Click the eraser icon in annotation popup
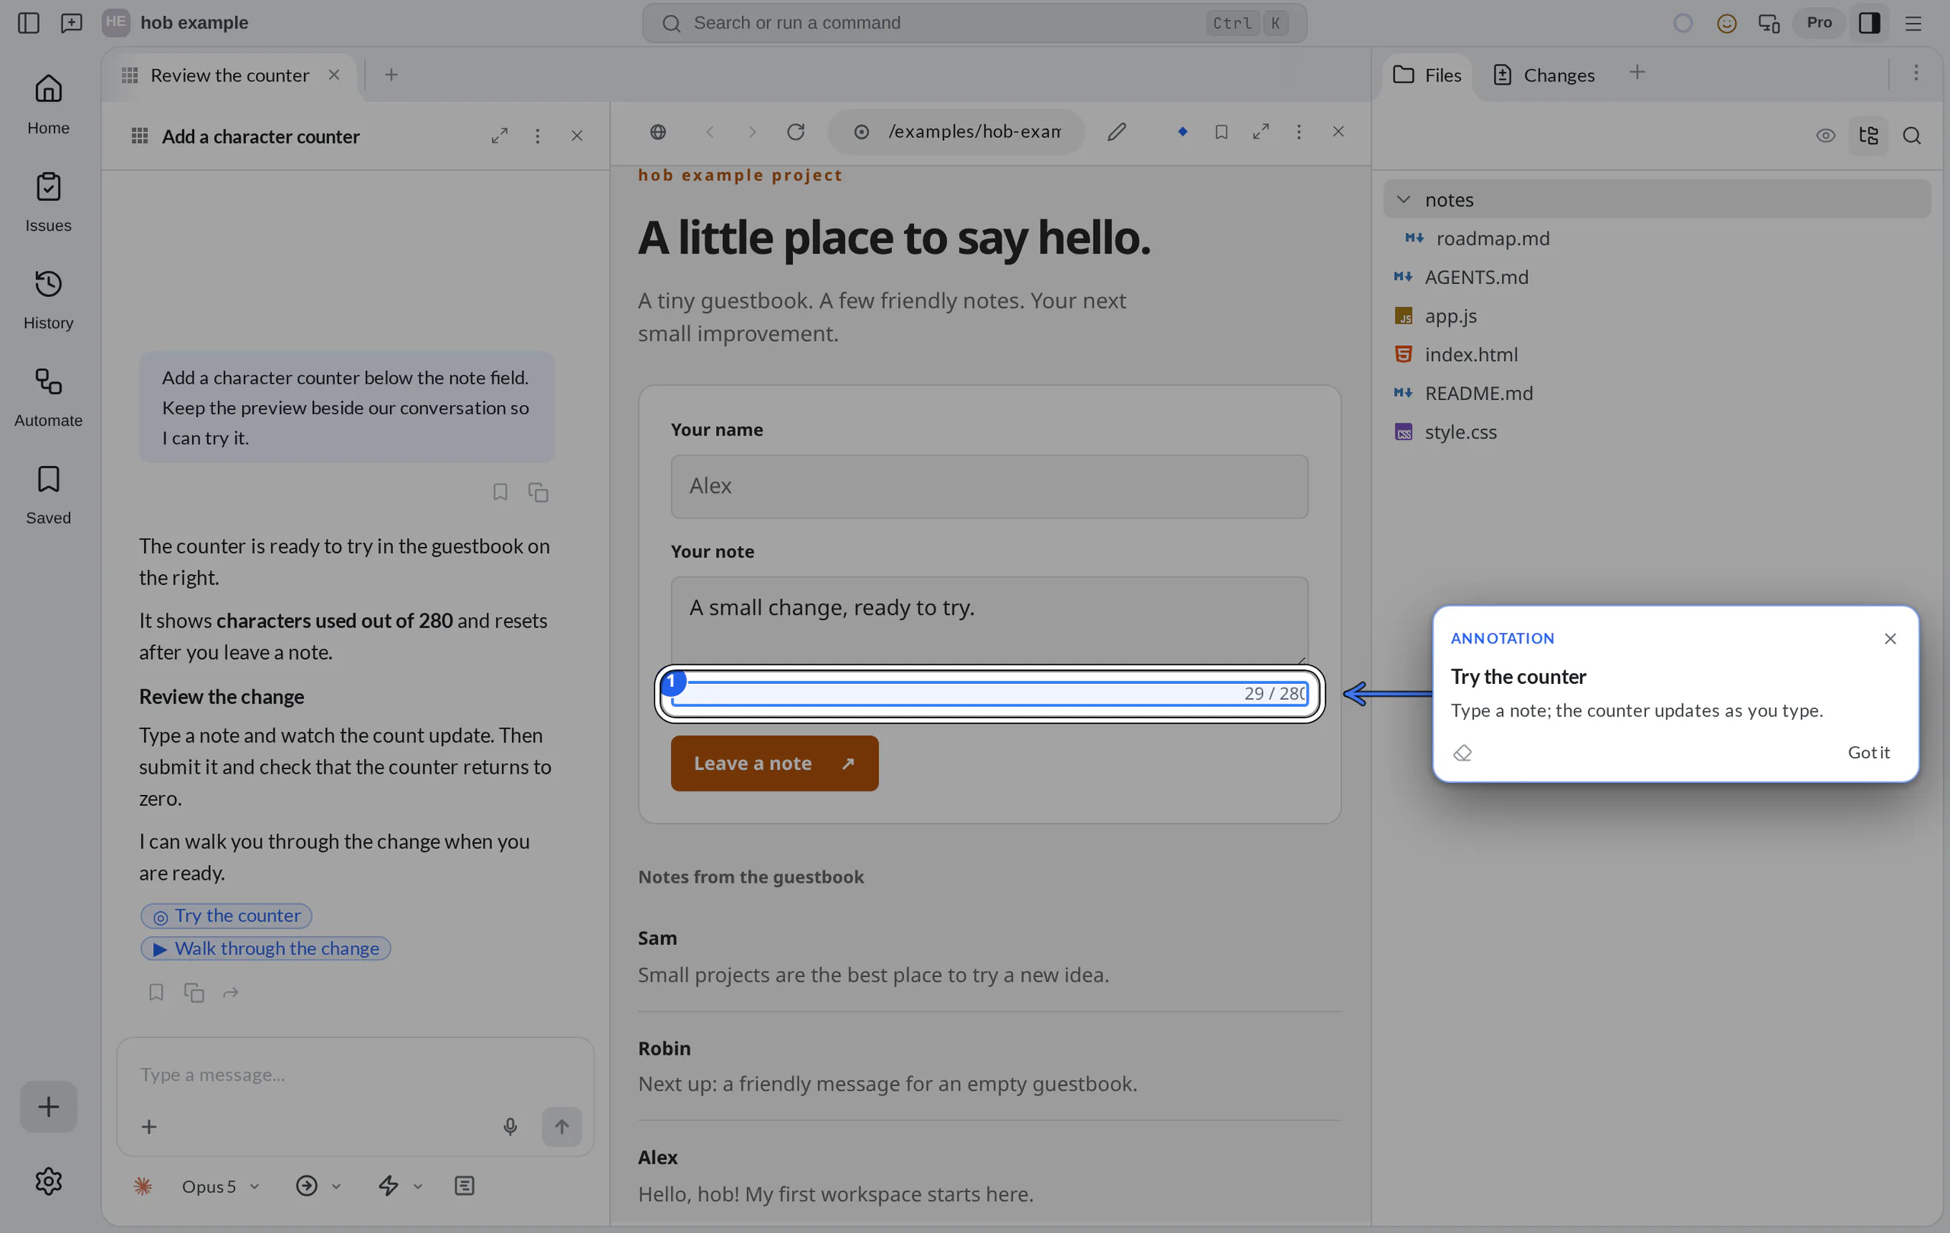The width and height of the screenshot is (1950, 1233). click(1462, 753)
